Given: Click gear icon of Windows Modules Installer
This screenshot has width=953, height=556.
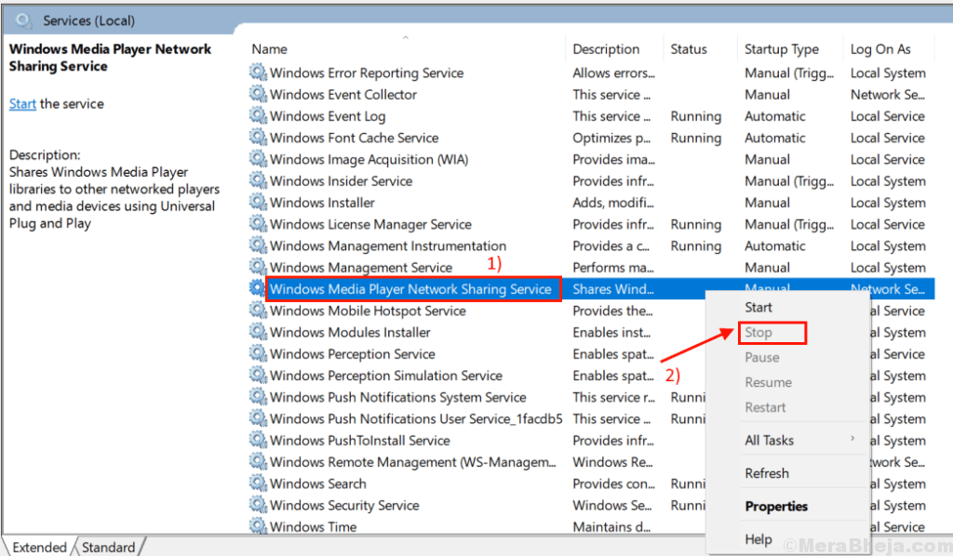Looking at the screenshot, I should coord(258,332).
